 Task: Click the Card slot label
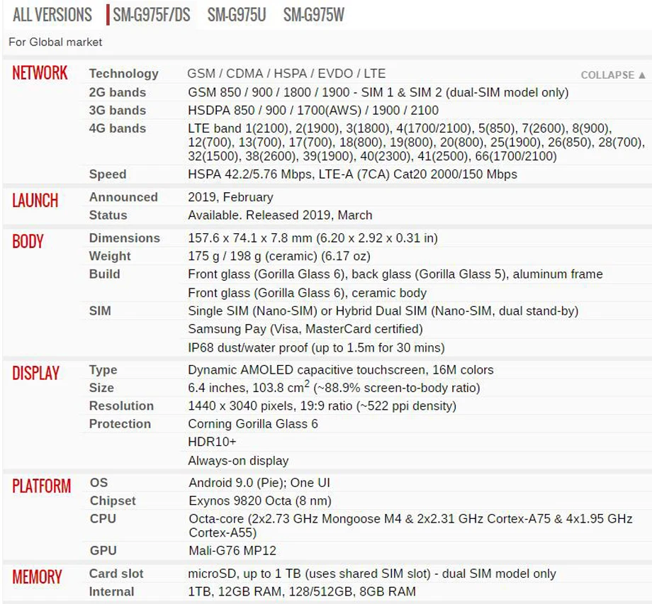point(116,574)
